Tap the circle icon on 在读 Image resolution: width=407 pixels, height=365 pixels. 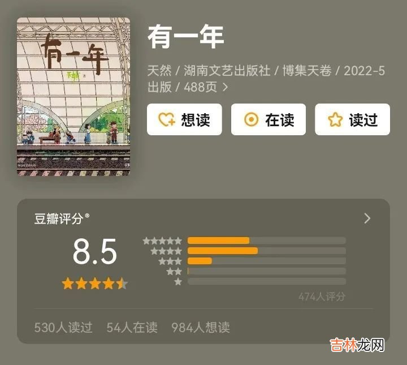251,119
